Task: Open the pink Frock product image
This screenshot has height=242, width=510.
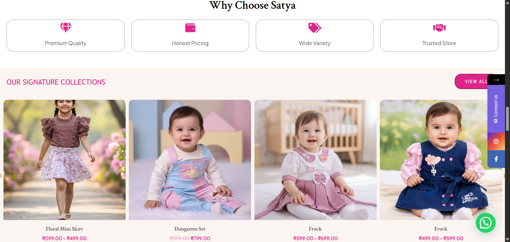Action: coord(316,160)
